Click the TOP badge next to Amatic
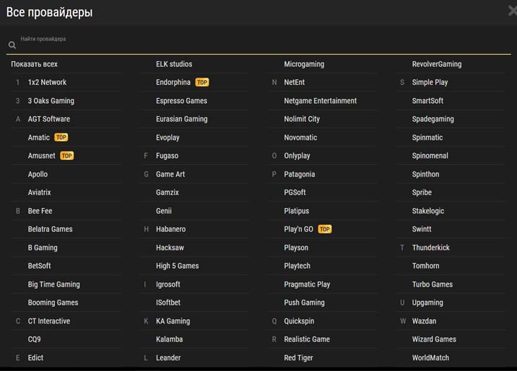517x371 pixels. coord(61,138)
